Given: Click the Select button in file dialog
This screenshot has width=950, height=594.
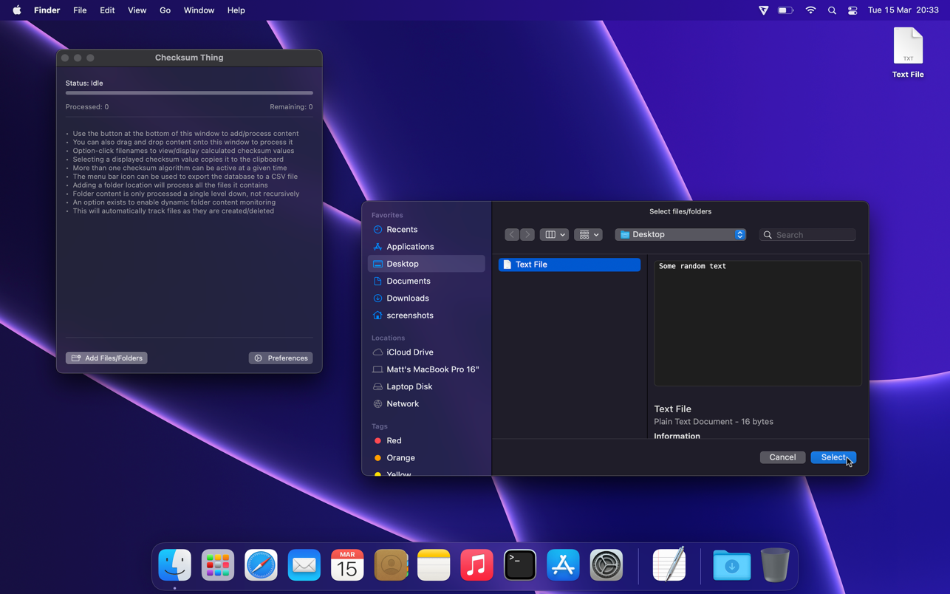Looking at the screenshot, I should 833,457.
